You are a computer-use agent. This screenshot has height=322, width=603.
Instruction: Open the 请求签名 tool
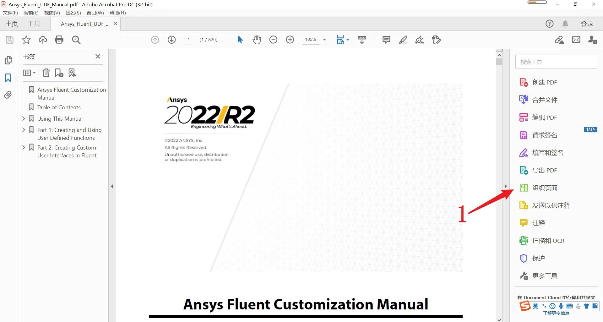(x=538, y=135)
